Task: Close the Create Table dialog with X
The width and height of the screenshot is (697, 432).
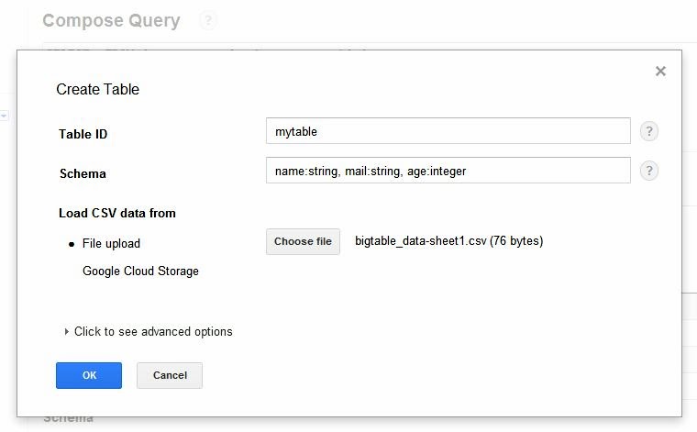Action: tap(660, 72)
